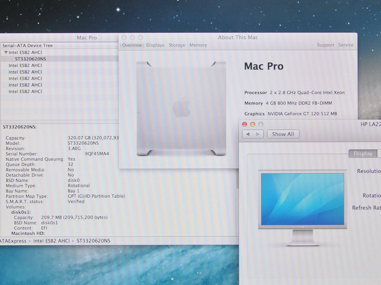Screen dimensions: 381x285
Task: Click the Macintosh HD volume heading
Action: click(x=28, y=233)
